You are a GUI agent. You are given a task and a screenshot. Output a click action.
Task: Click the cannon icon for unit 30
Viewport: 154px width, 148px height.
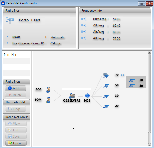coord(106,96)
